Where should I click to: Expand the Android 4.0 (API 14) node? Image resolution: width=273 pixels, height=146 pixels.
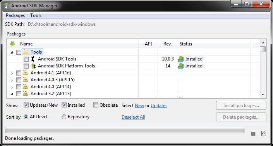click(x=12, y=87)
